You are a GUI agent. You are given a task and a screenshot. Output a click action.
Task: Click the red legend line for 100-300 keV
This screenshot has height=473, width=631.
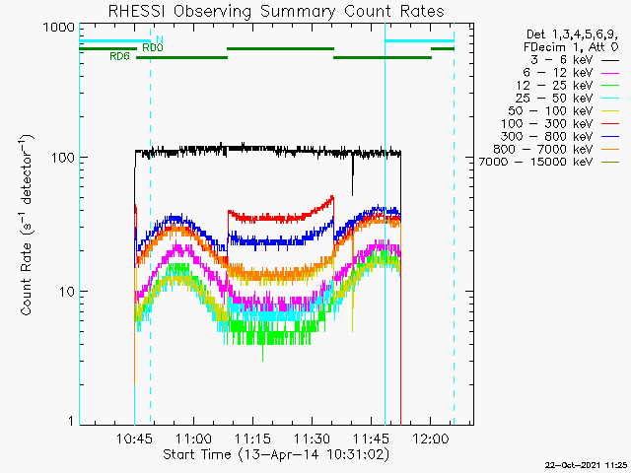[610, 124]
